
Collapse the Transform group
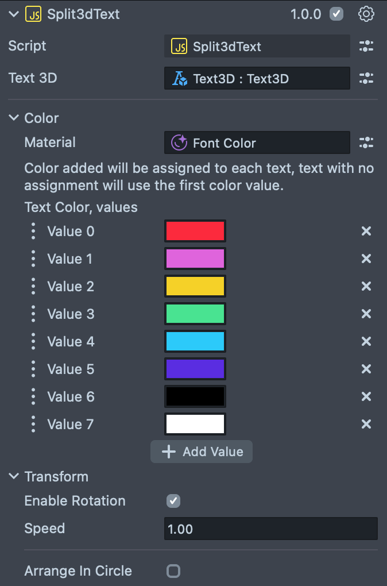14,477
